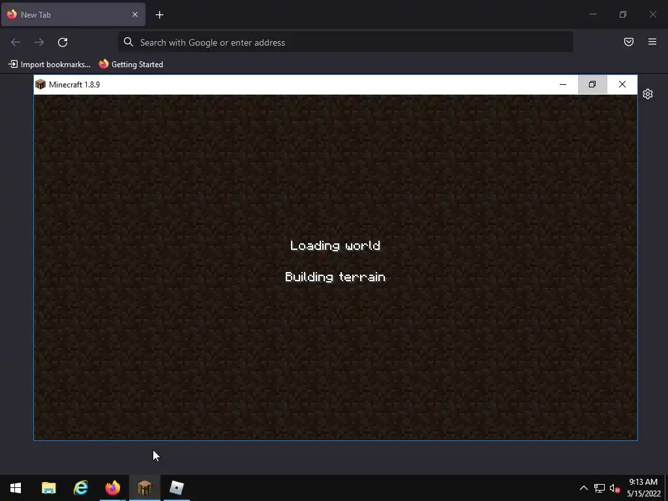Open the Save to Pocket icon
This screenshot has height=501, width=668.
(x=628, y=42)
